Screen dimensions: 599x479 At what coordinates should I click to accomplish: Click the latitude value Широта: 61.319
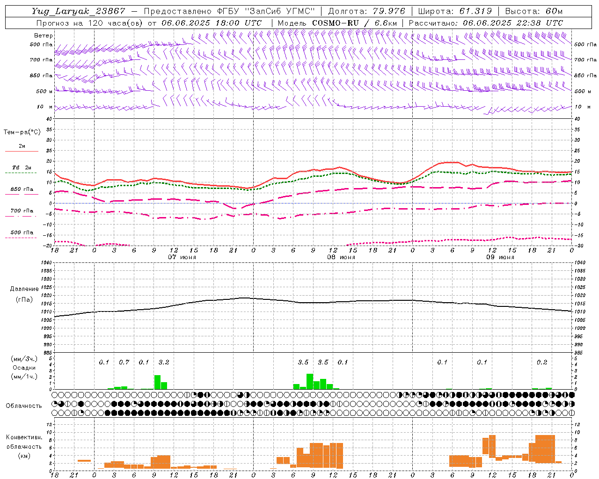point(455,11)
